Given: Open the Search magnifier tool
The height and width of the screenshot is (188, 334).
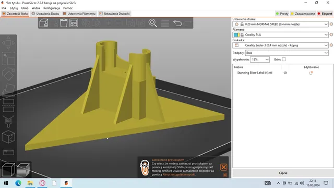Looking at the screenshot, I should click(x=153, y=23).
